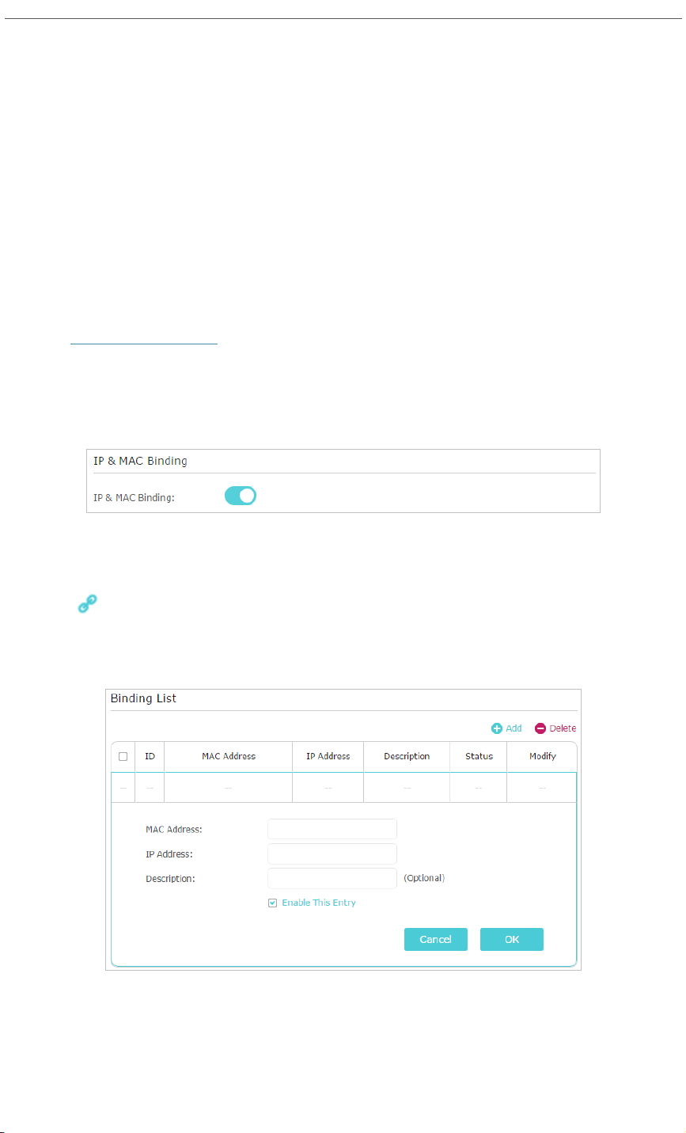The image size is (686, 1133).
Task: Click the IP Address input field
Action: click(332, 854)
